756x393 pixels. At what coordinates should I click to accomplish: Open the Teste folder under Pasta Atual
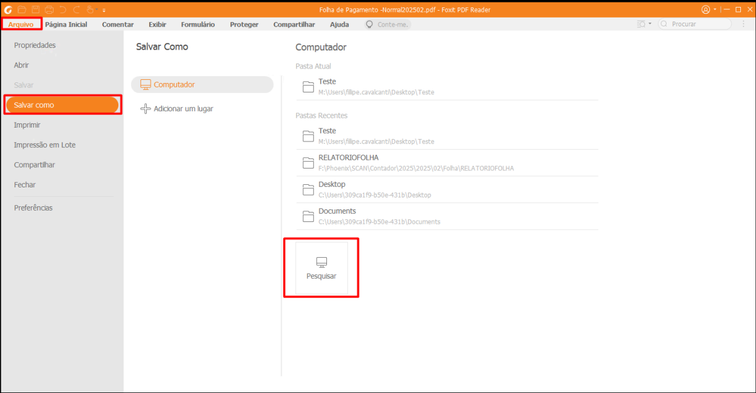point(447,87)
